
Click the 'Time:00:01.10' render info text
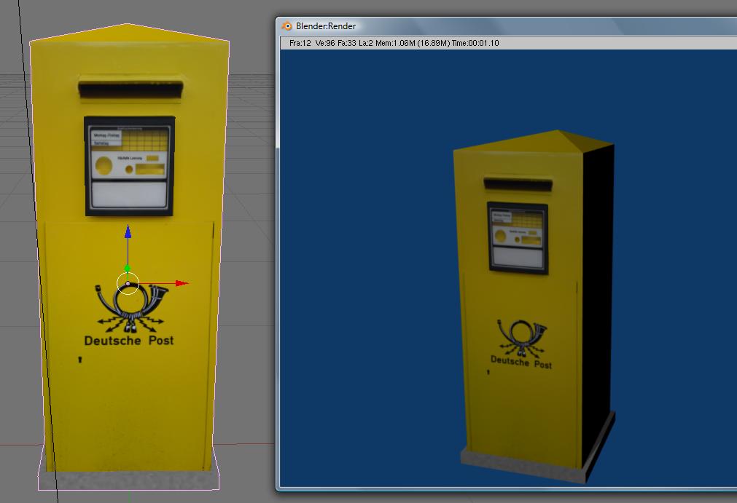point(475,43)
